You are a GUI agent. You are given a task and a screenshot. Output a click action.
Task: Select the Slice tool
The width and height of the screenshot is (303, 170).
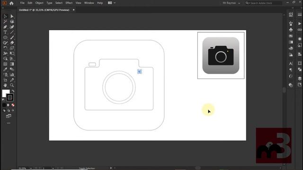pyautogui.click(x=12, y=80)
